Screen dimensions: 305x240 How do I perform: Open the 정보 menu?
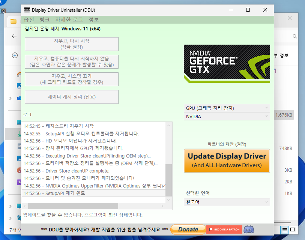(93, 19)
